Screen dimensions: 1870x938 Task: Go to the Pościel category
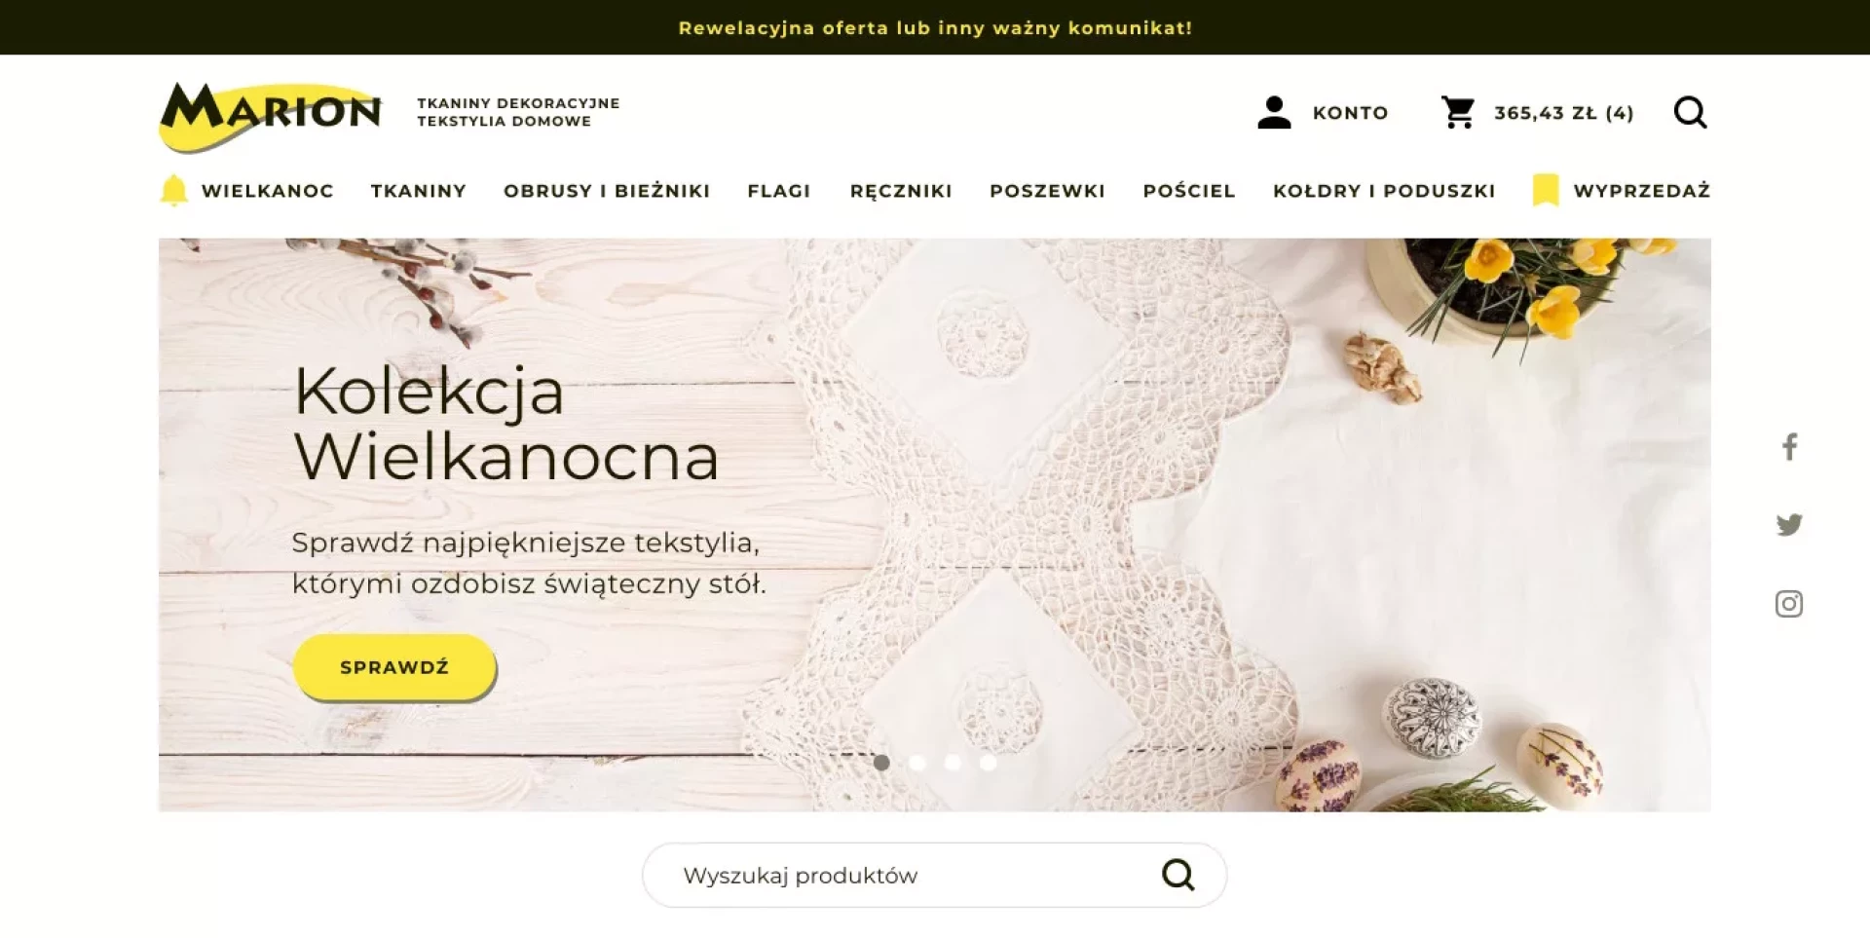click(x=1189, y=191)
